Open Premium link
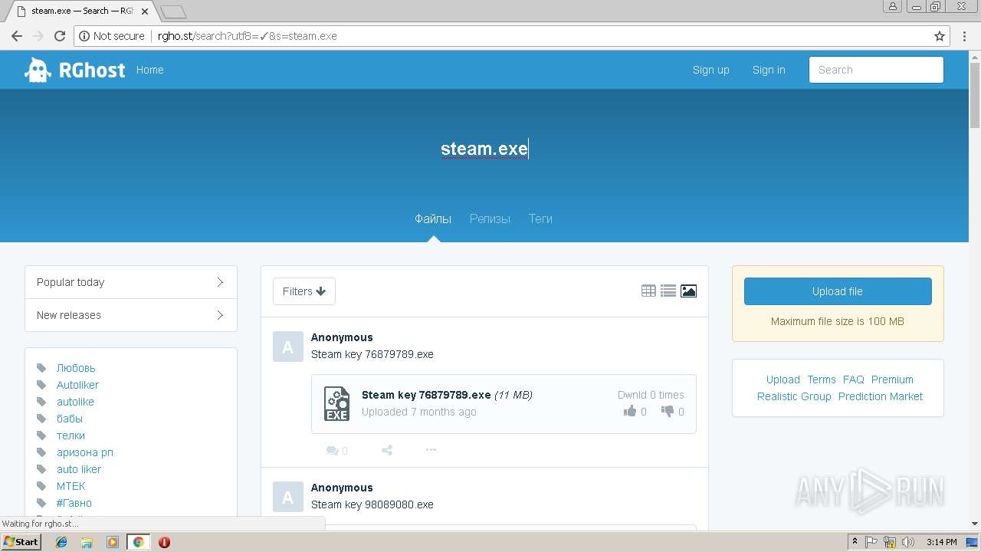This screenshot has height=552, width=981. coord(892,379)
